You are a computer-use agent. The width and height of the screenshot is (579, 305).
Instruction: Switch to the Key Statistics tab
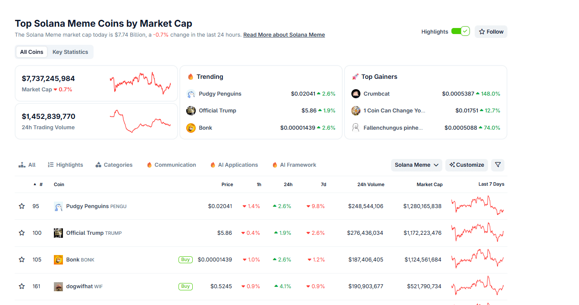(70, 52)
